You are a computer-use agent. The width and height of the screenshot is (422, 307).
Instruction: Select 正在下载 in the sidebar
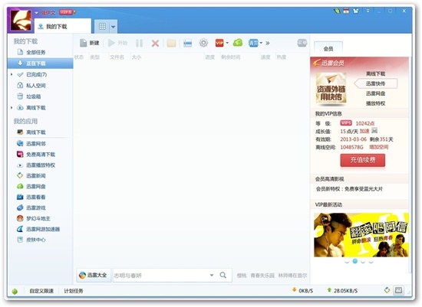[x=41, y=63]
